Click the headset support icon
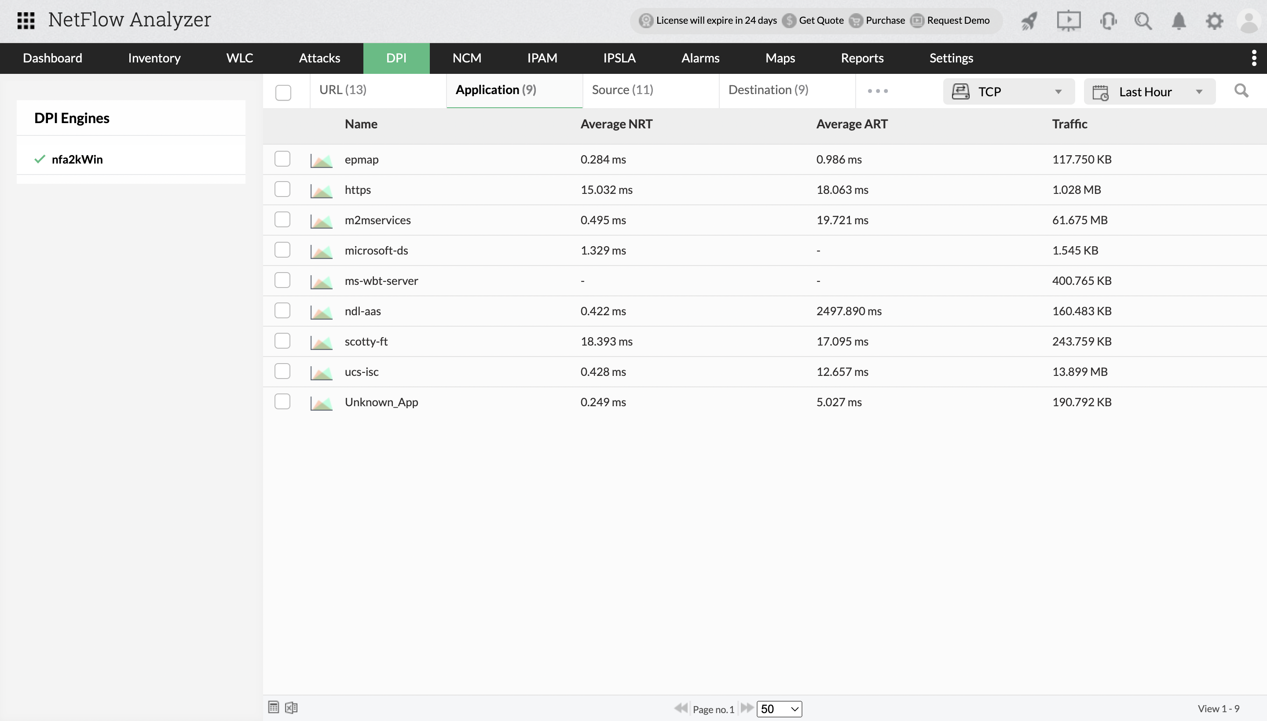Viewport: 1267px width, 721px height. [x=1108, y=21]
